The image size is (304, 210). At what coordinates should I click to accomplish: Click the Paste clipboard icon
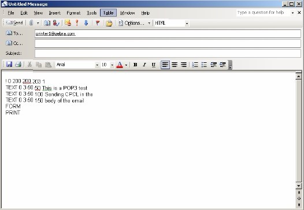click(x=48, y=65)
